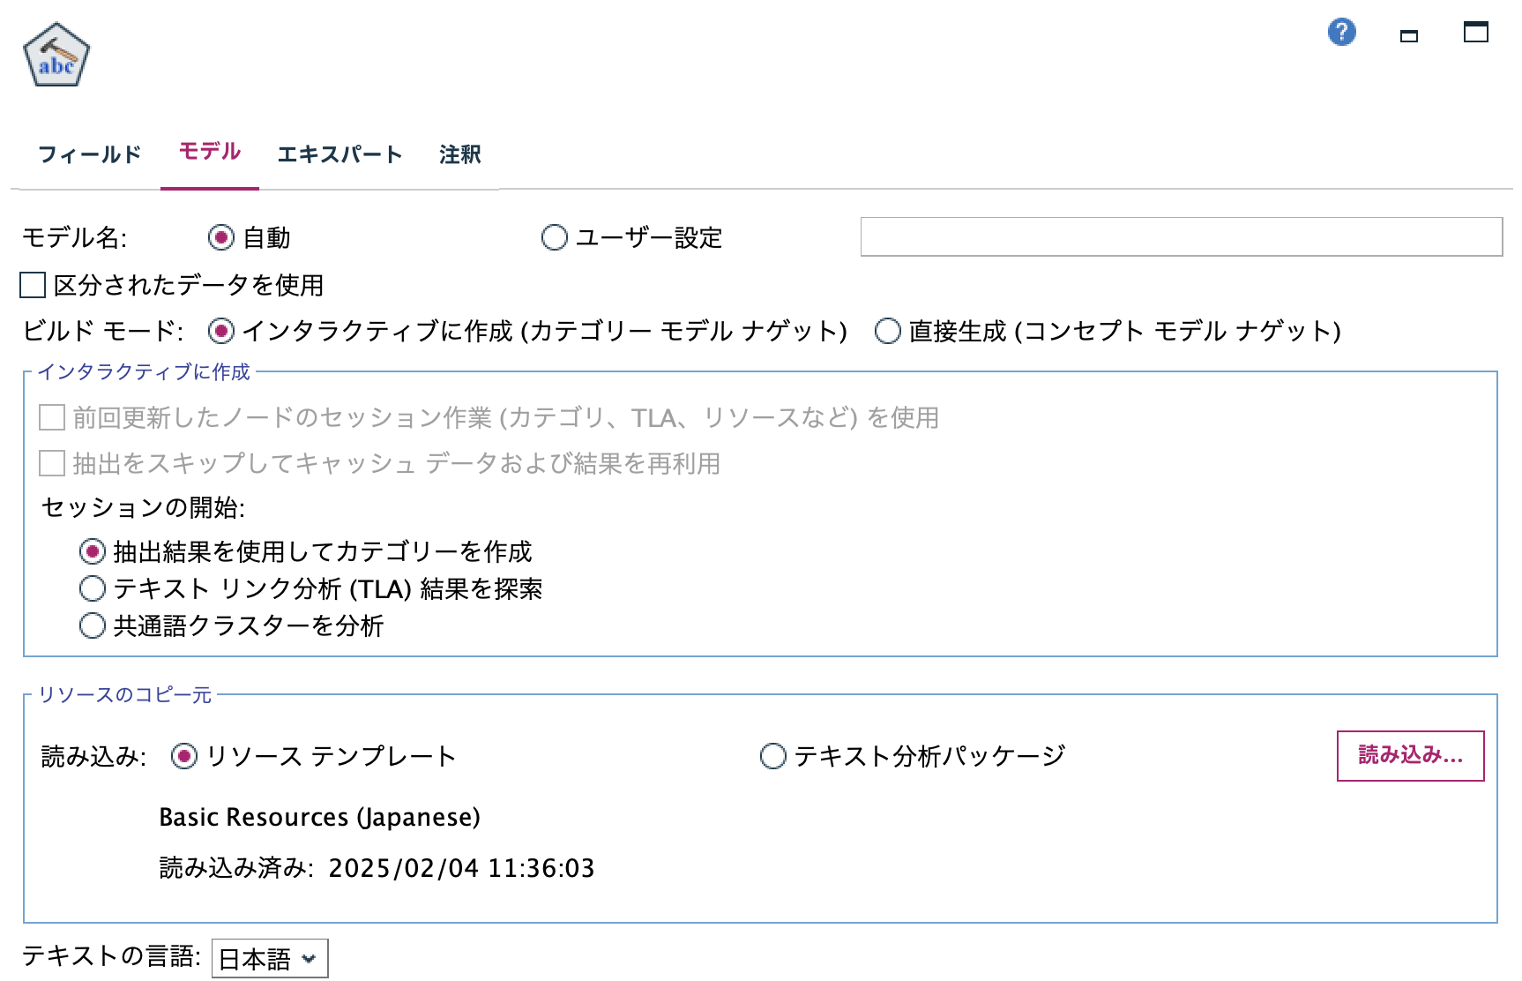The image size is (1522, 981).
Task: Choose テキスト リンク分析 (TLA) 結果を探索
Action: pyautogui.click(x=92, y=588)
